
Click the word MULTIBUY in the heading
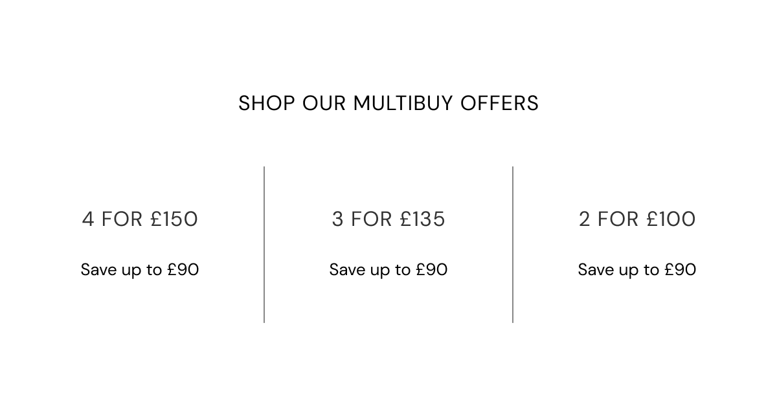[404, 103]
